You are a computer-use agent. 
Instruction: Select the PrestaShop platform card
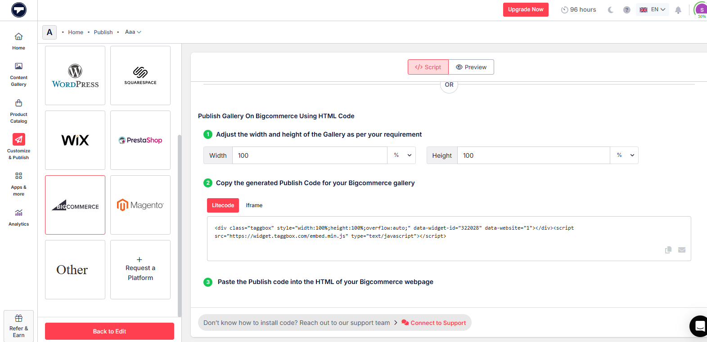click(x=140, y=140)
